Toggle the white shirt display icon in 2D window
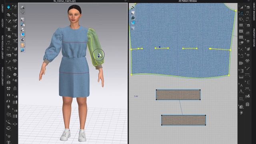The image size is (256, 144). [x=133, y=12]
